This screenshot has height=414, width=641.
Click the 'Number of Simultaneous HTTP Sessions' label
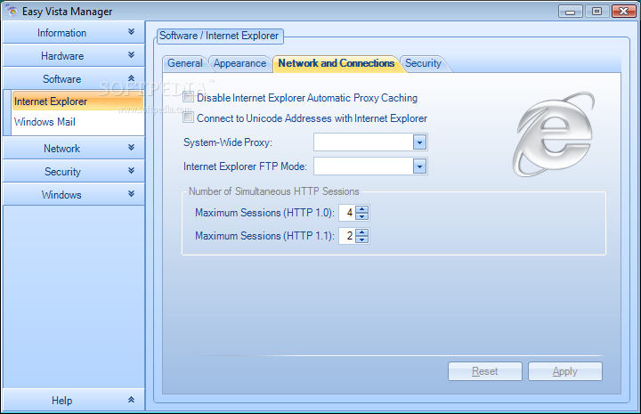274,191
